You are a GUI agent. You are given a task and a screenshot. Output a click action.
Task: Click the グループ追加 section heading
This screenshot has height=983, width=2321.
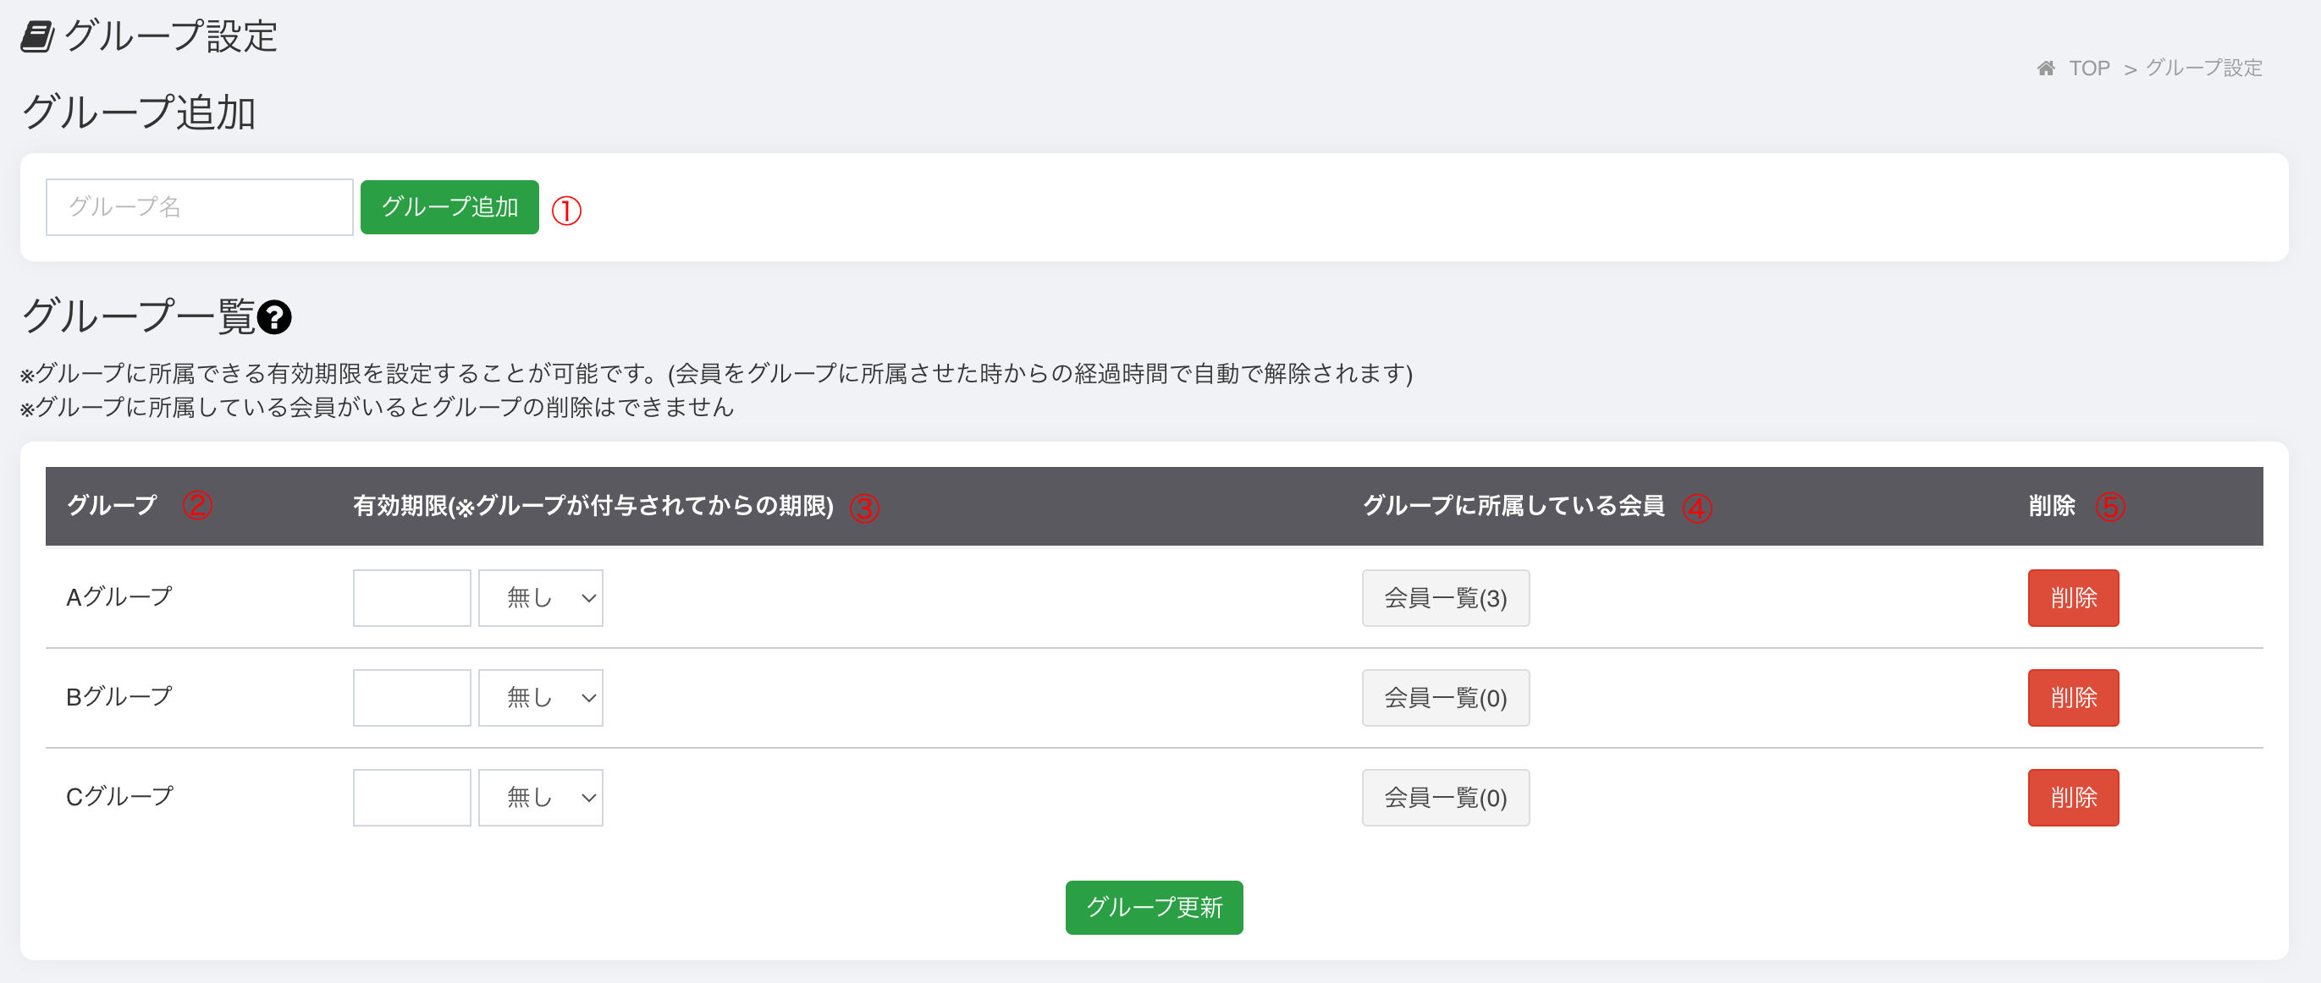point(139,113)
